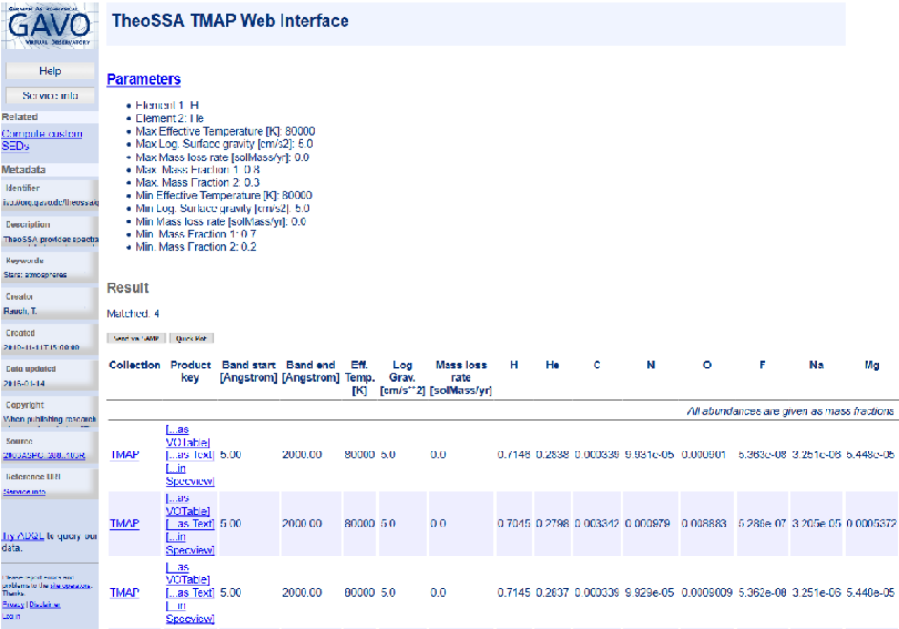Image resolution: width=899 pixels, height=629 pixels.
Task: Open Service info from sidebar button
Action: click(50, 96)
